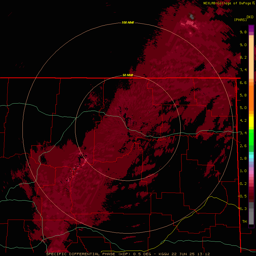Click the 0.2 value on the color scale
The height and width of the screenshot is (256, 256).
tap(243, 184)
